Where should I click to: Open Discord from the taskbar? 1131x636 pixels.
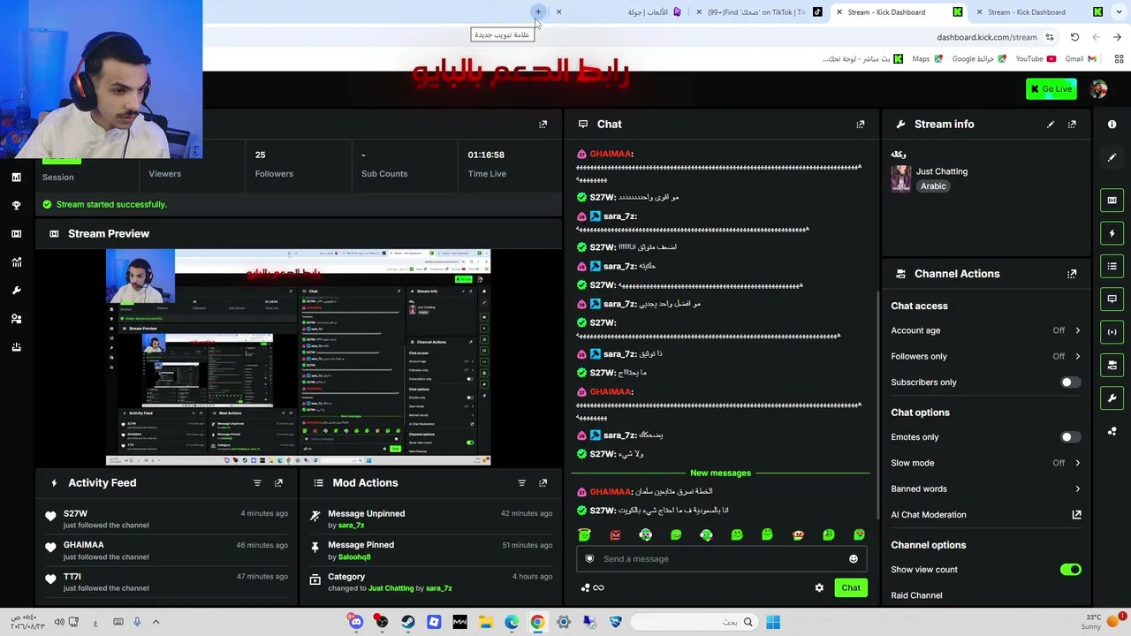point(356,622)
